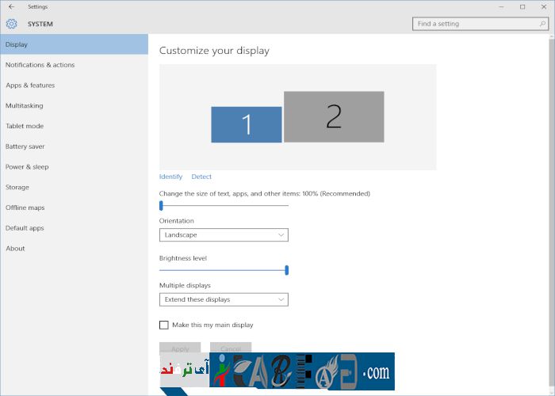Click the search magnifier icon
Viewport: 555px width, 396px height.
[543, 24]
